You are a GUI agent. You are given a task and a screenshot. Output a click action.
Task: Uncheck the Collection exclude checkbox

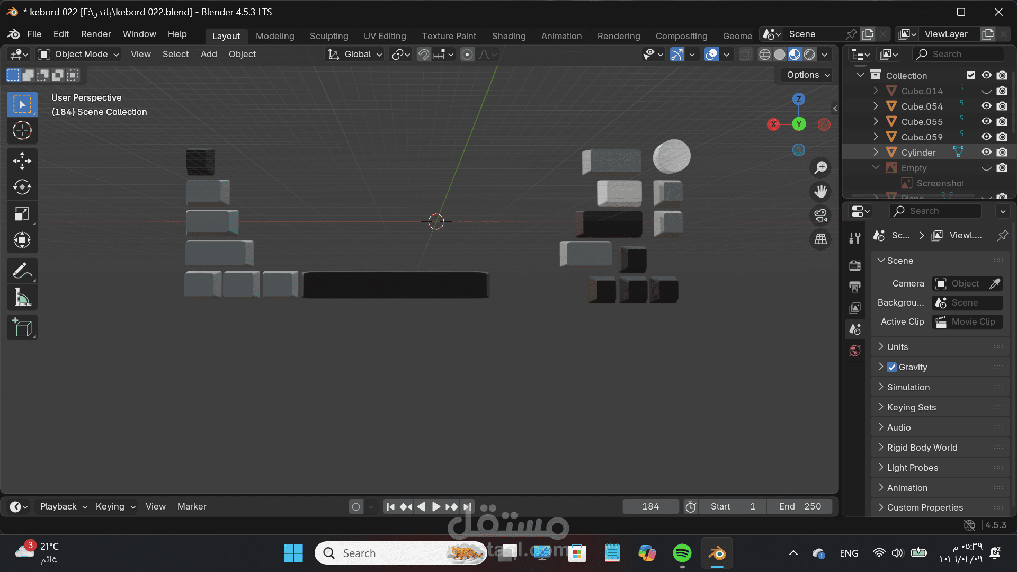pos(971,75)
